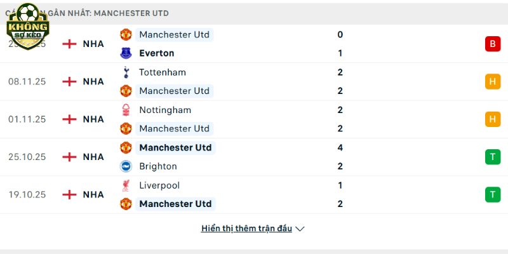The width and height of the screenshot is (508, 254).
Task: Select NHA league label for 25.10.25 match
Action: (93, 157)
